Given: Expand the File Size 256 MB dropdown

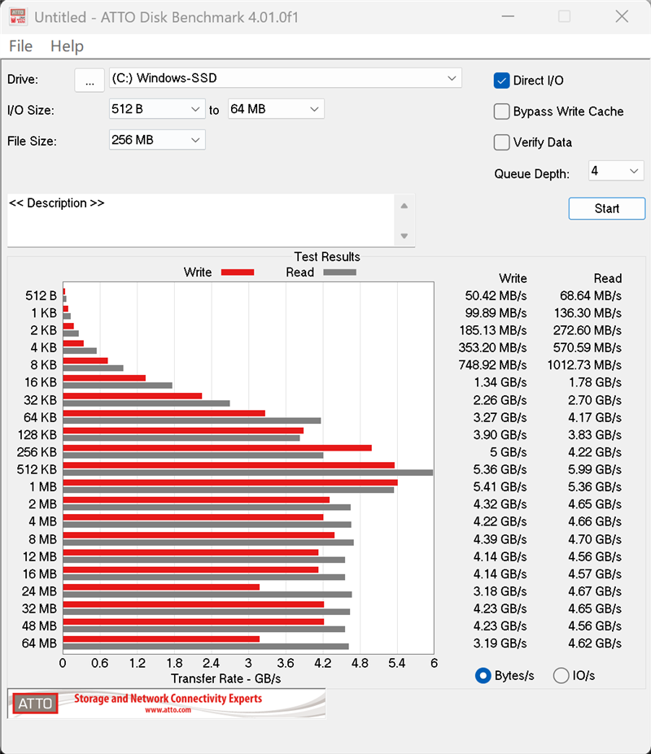Looking at the screenshot, I should pyautogui.click(x=157, y=140).
